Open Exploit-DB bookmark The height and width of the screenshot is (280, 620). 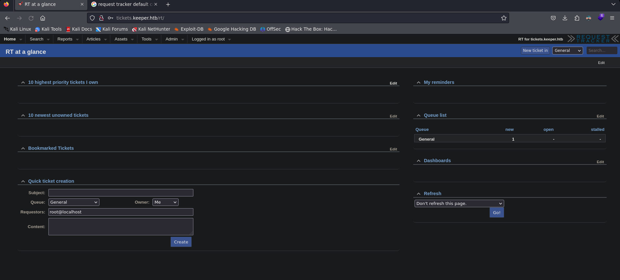pyautogui.click(x=189, y=29)
